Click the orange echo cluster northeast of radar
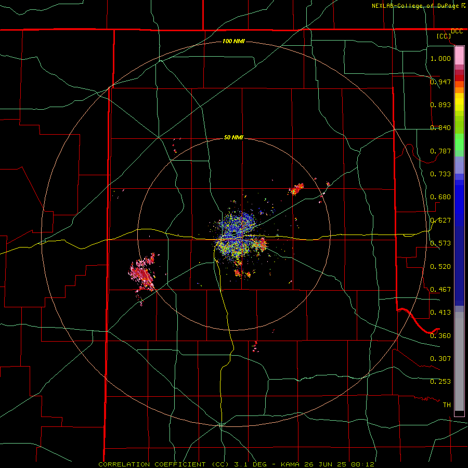This screenshot has height=468, width=468. pyautogui.click(x=296, y=189)
